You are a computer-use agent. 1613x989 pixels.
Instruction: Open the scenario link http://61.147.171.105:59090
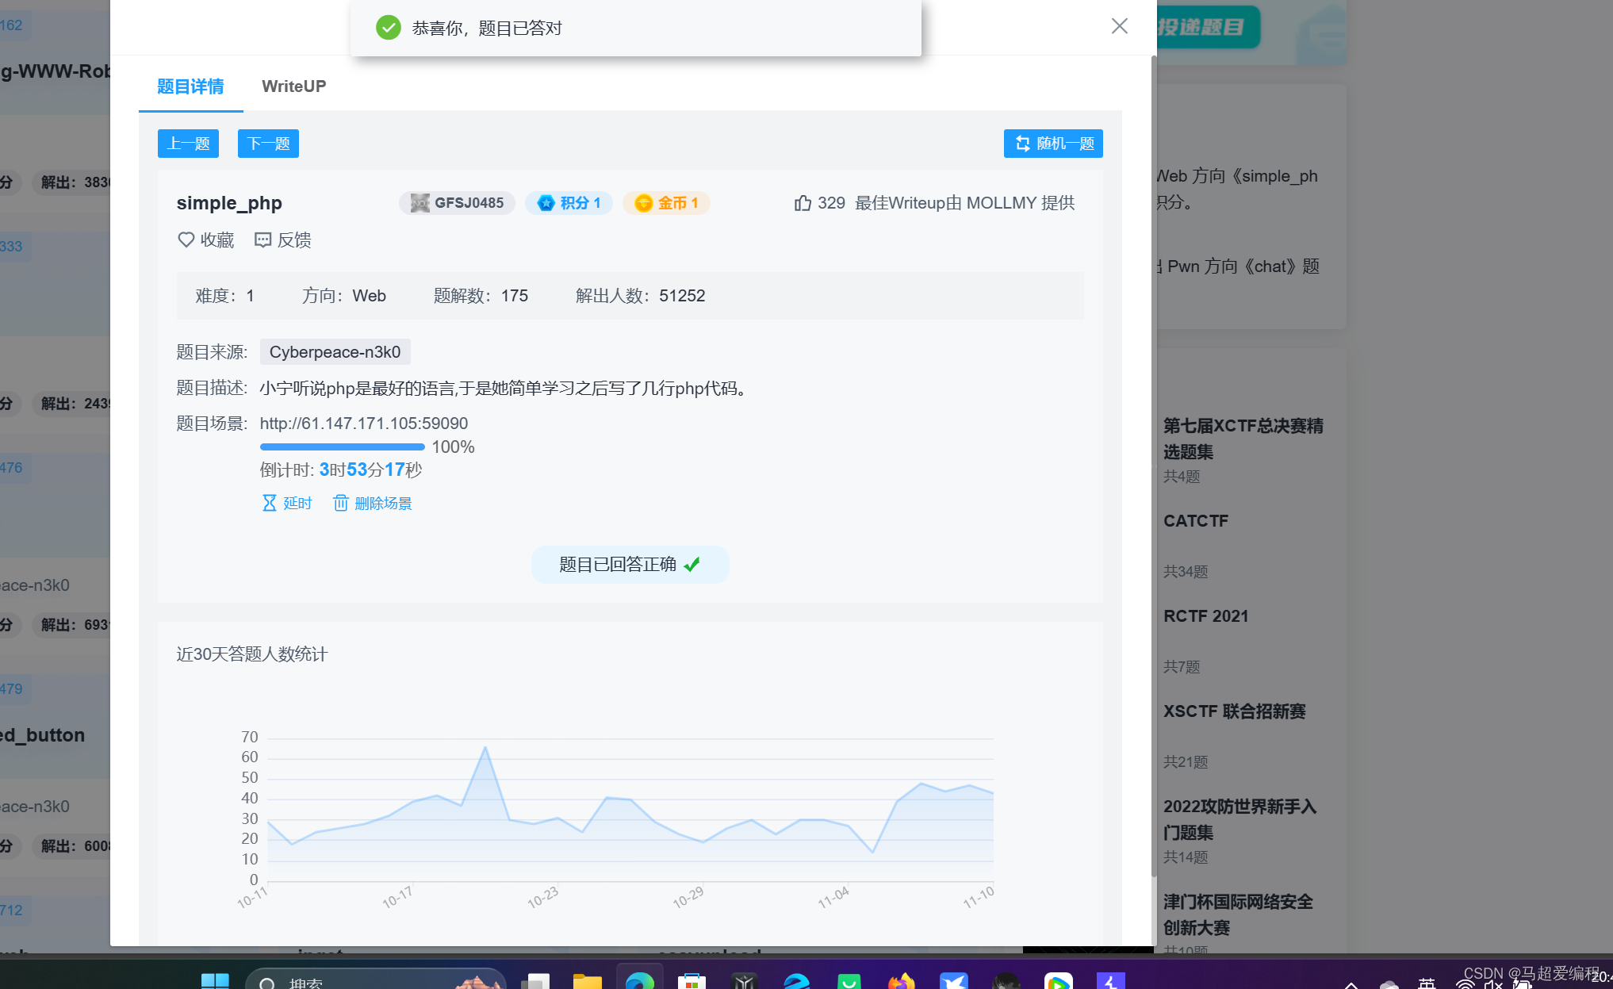[x=364, y=424]
